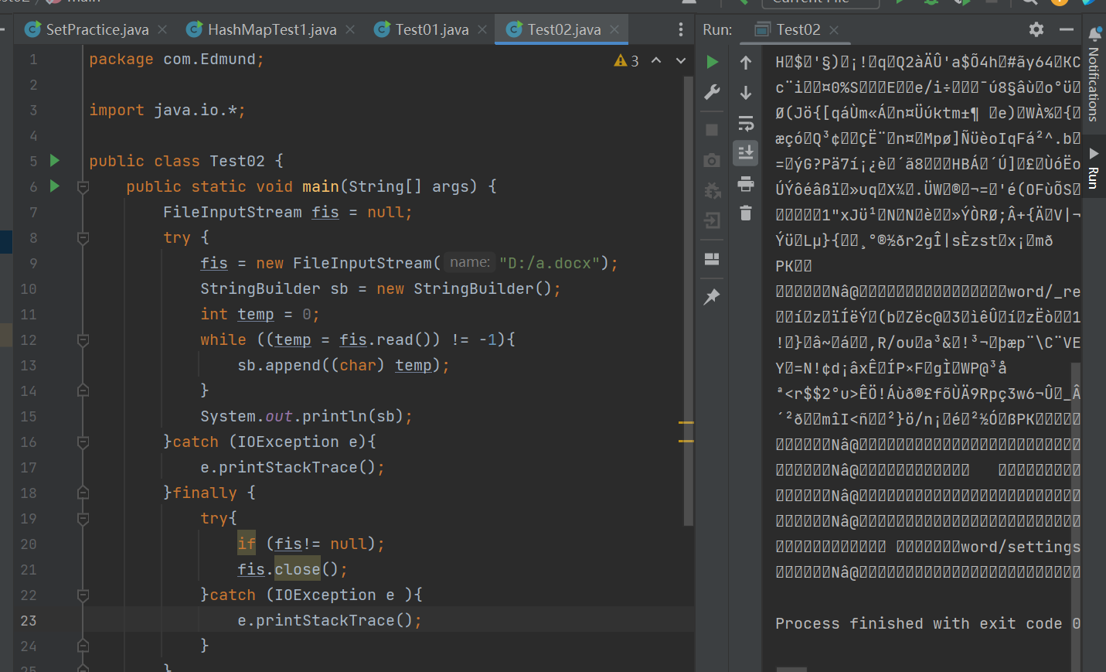Click 'sb.append((char) temp);' on line 13
This screenshot has height=672, width=1106.
tap(343, 365)
